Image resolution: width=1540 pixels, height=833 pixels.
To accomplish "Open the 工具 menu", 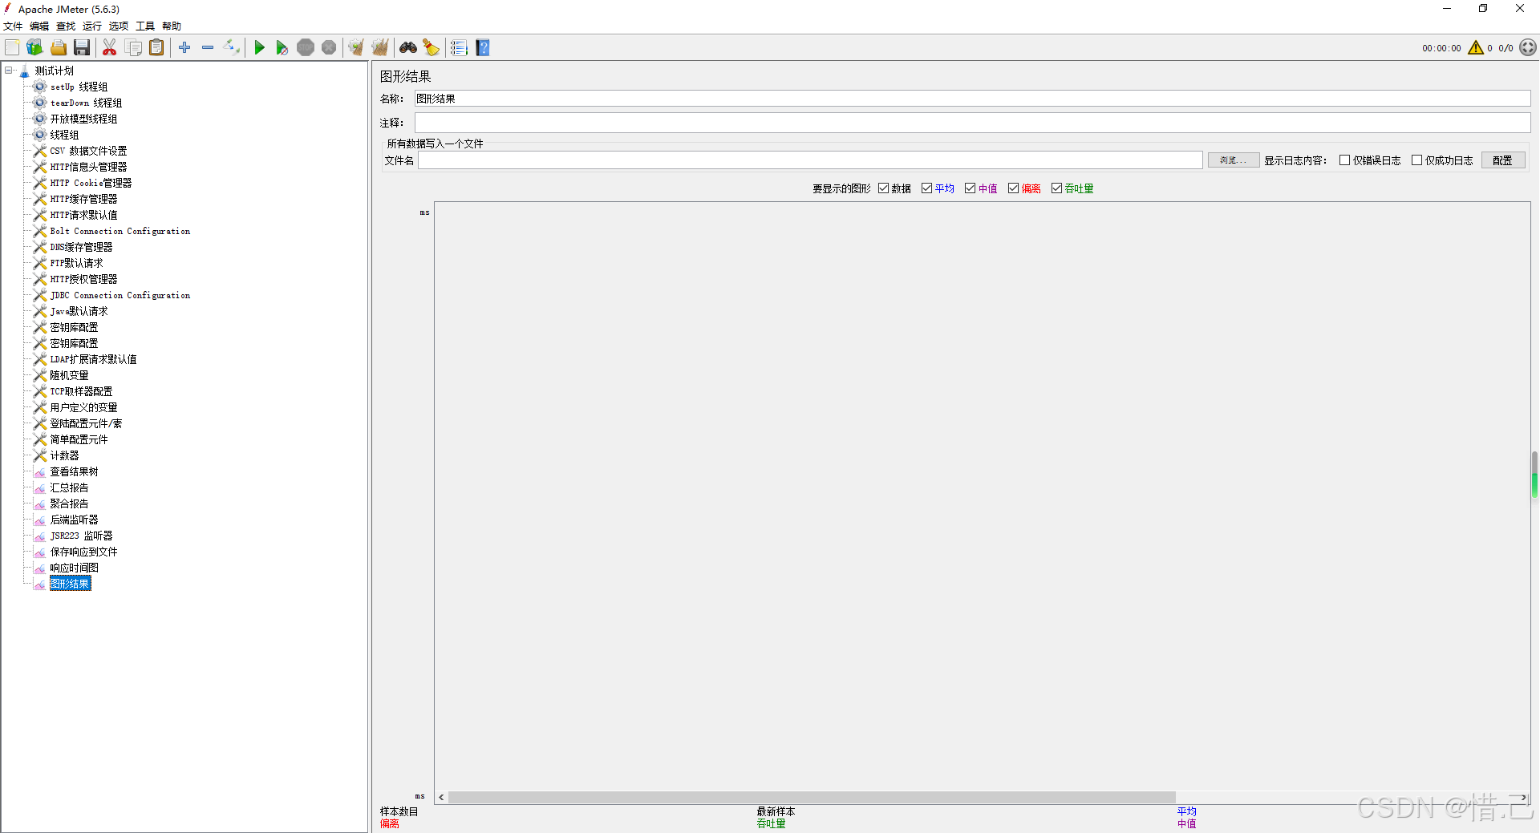I will [145, 26].
